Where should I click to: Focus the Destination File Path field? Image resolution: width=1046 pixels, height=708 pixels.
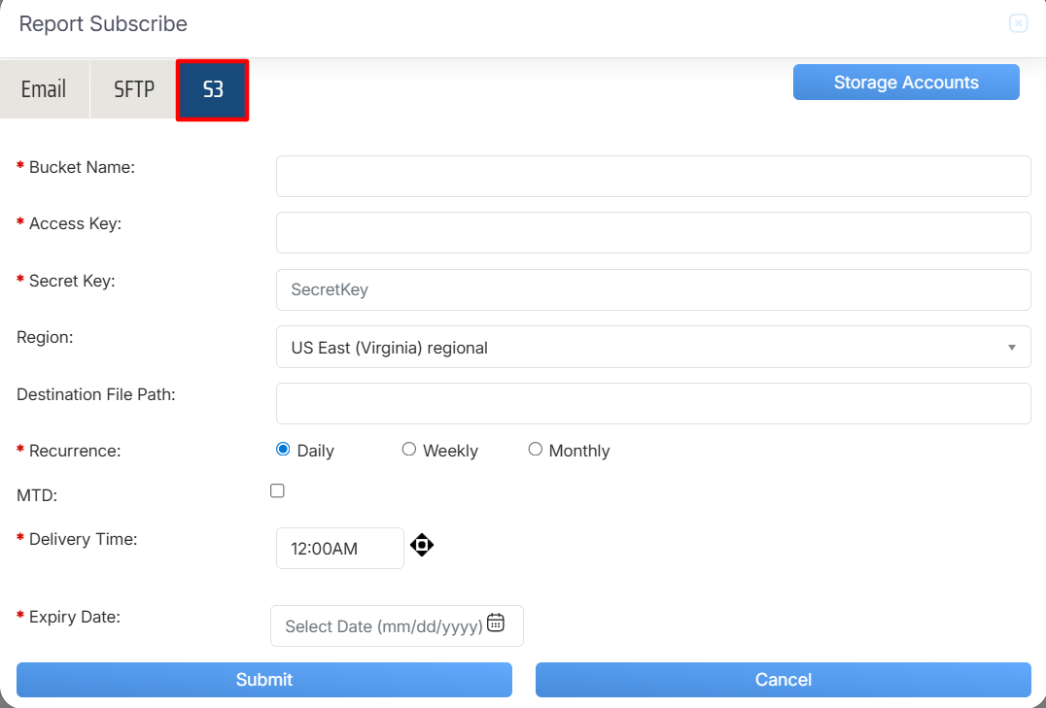click(x=653, y=403)
